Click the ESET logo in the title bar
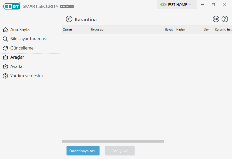Screen dimensions: 232x159 pyautogui.click(x=12, y=6)
